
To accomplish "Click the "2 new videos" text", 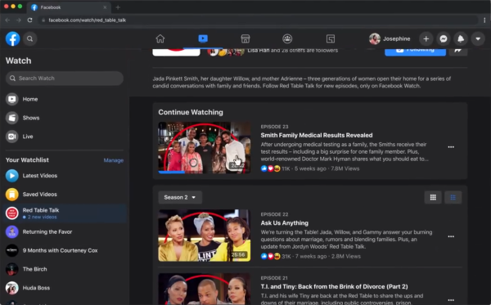I will (42, 217).
